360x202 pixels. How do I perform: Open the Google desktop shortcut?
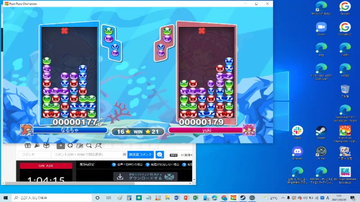point(345,8)
